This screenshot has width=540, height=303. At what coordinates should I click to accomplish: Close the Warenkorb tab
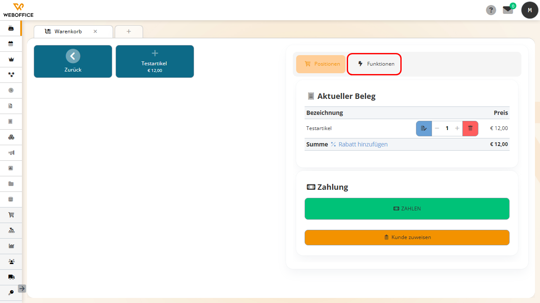pos(95,32)
